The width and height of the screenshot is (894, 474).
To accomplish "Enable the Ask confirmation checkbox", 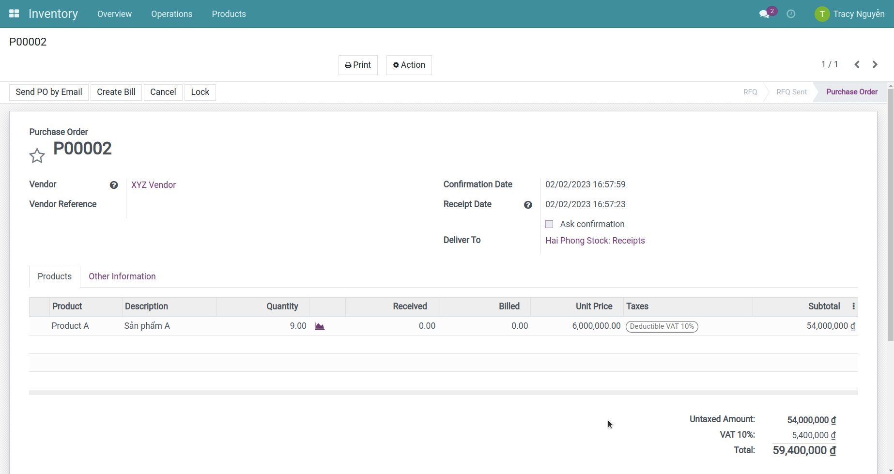I will 549,224.
